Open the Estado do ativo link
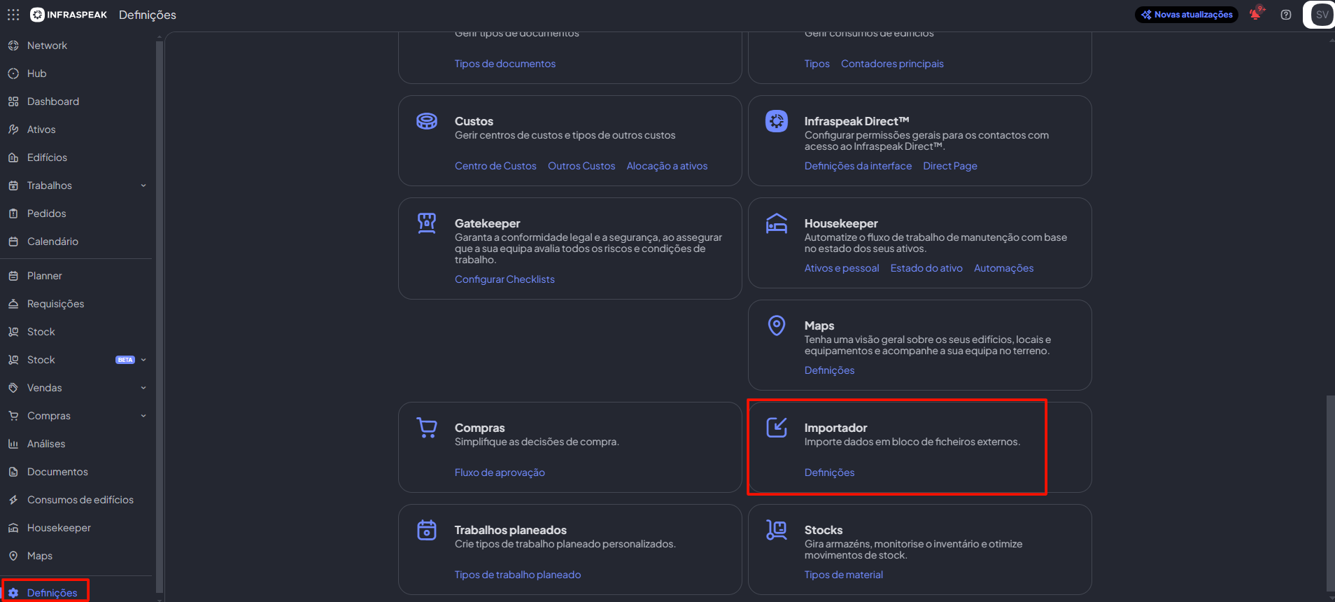The height and width of the screenshot is (602, 1335). click(926, 268)
